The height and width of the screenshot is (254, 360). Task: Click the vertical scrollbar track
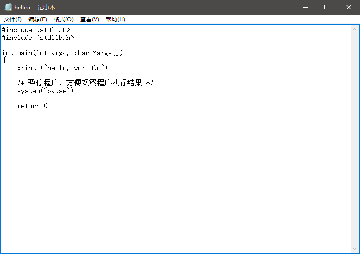(355, 142)
